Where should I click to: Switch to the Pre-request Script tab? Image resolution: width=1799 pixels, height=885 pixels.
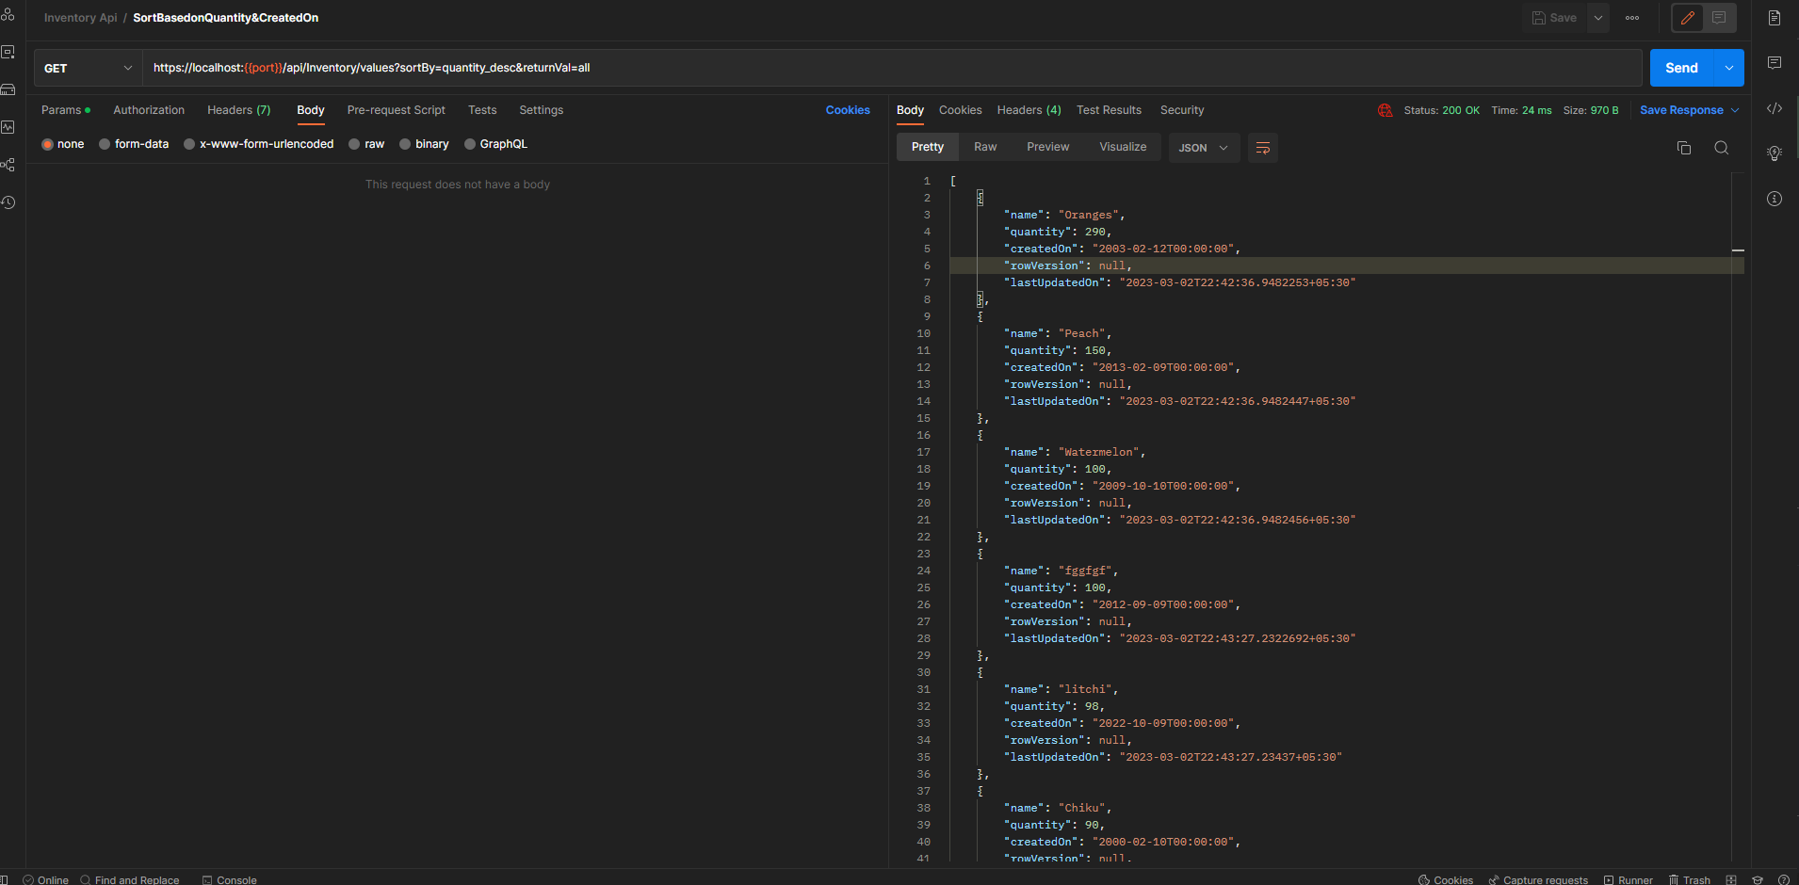(x=396, y=110)
